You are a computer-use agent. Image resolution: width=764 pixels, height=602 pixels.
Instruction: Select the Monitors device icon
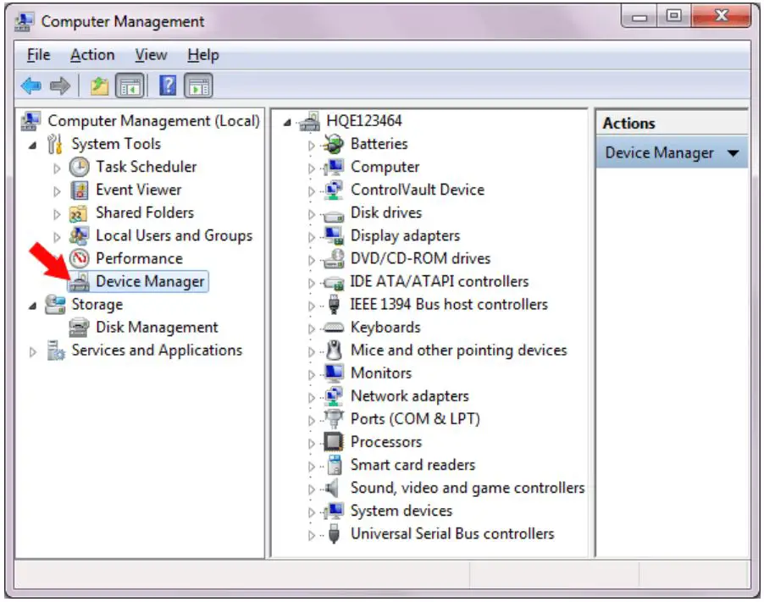(x=336, y=373)
